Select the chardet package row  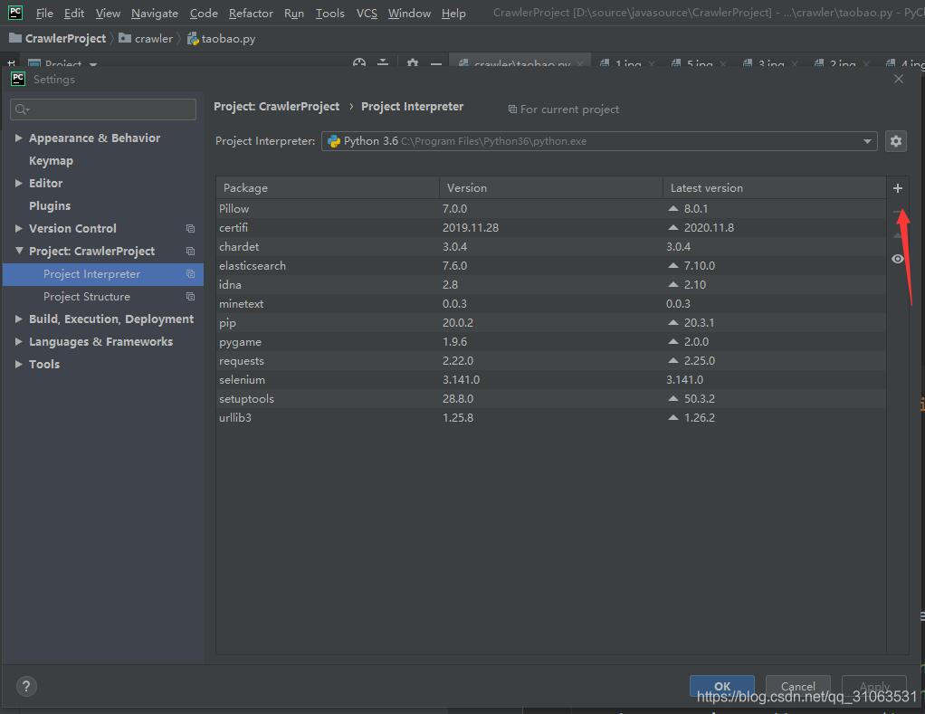tap(550, 246)
